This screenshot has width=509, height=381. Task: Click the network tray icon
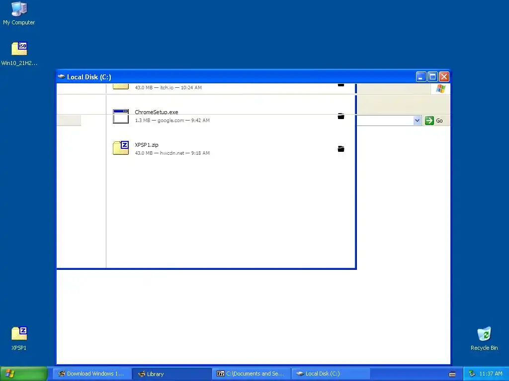pyautogui.click(x=472, y=374)
